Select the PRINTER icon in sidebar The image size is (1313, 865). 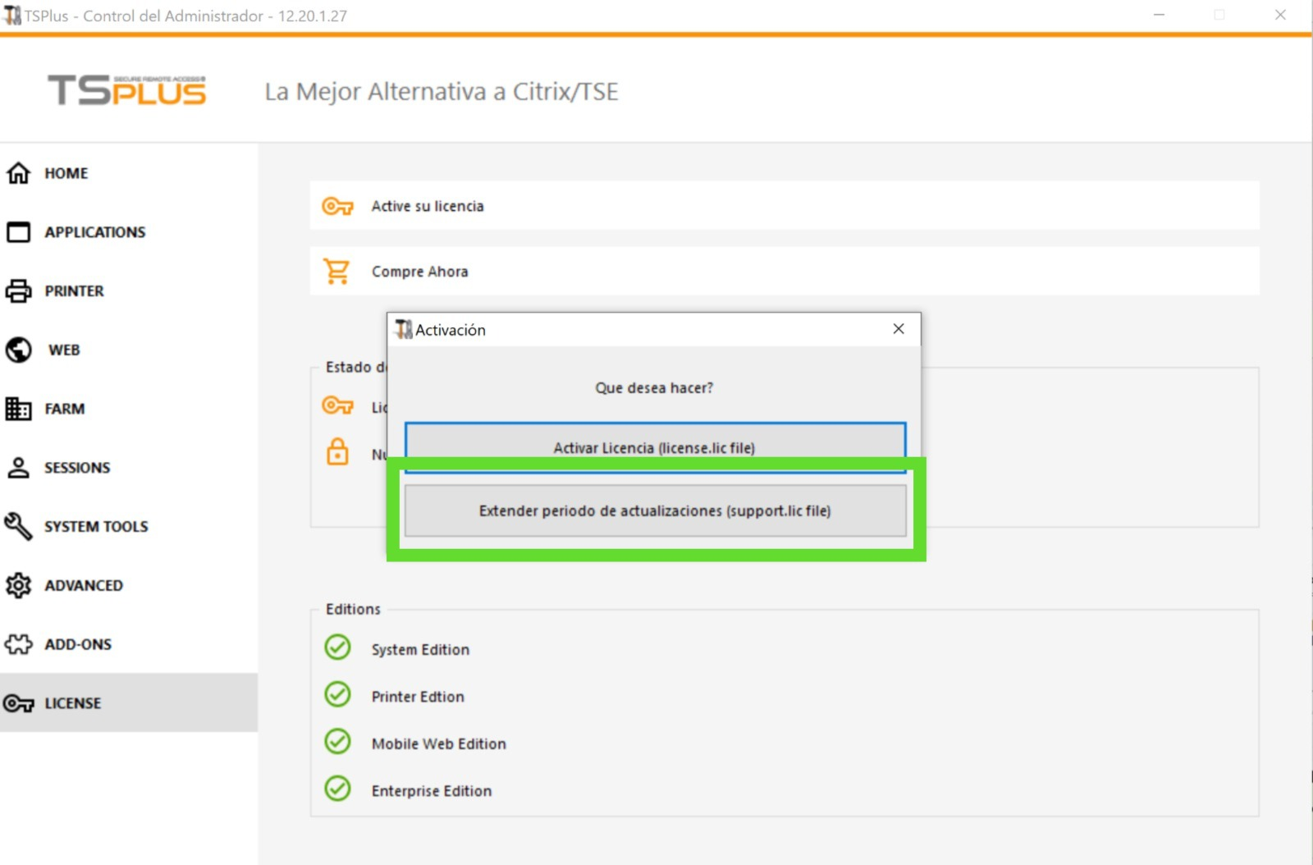tap(18, 291)
